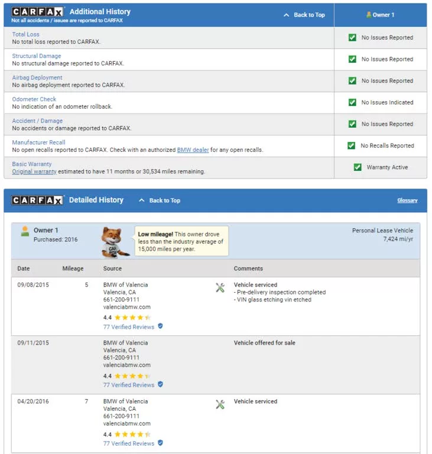This screenshot has height=454, width=432.
Task: Click the Low mileage tooltip note
Action: point(181,241)
